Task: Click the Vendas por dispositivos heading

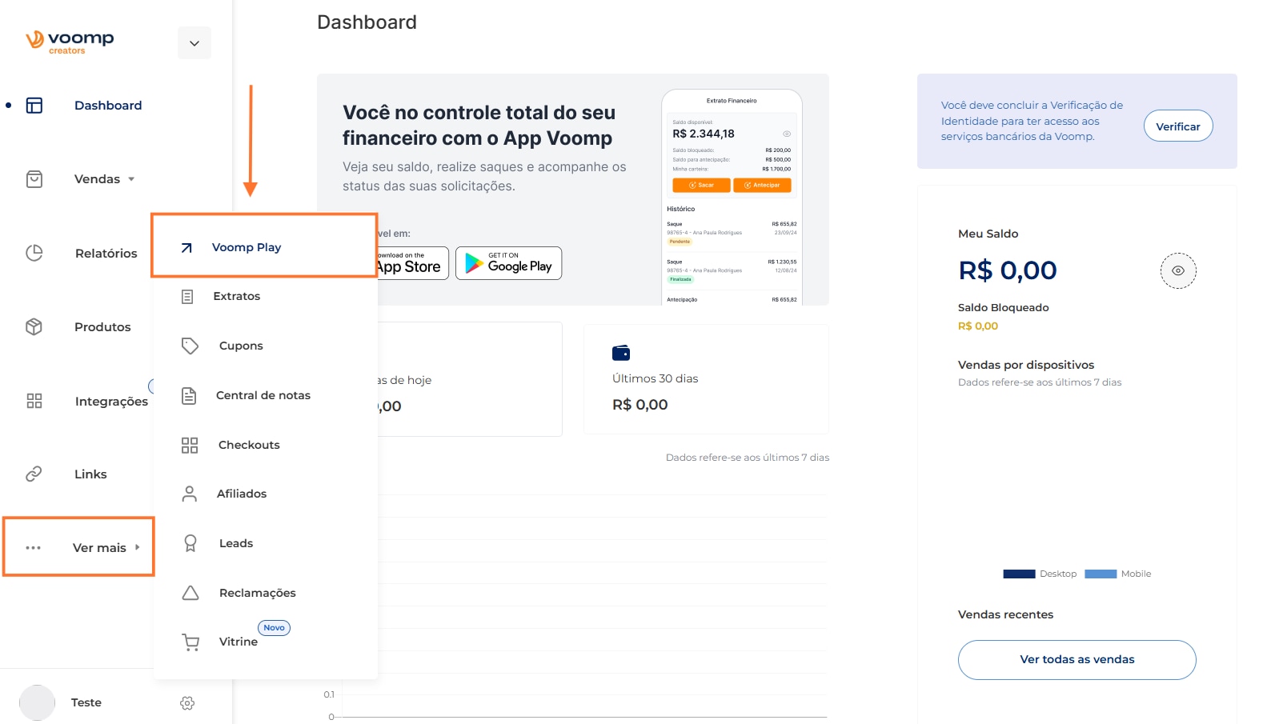Action: click(1026, 365)
